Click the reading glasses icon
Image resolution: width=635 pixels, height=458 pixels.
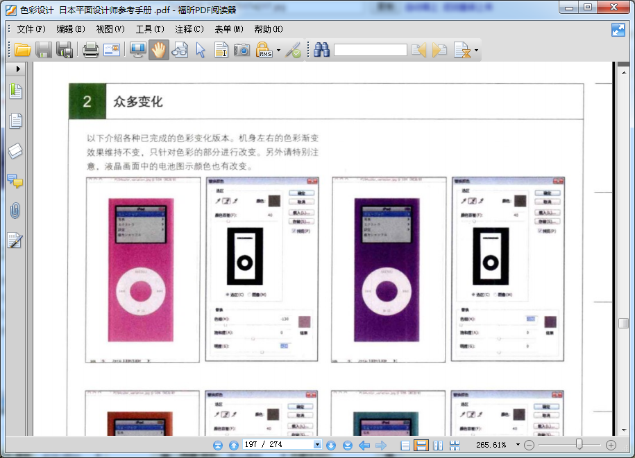pyautogui.click(x=180, y=50)
